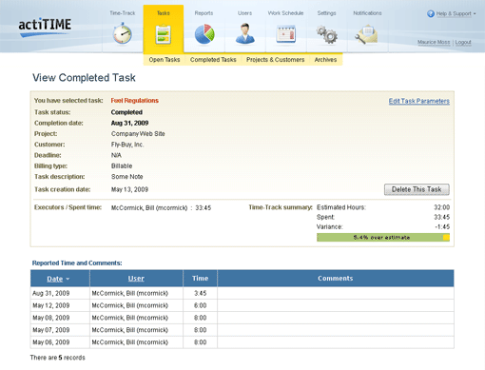The height and width of the screenshot is (370, 485).
Task: Click the Company Web Site project value
Action: (x=138, y=134)
